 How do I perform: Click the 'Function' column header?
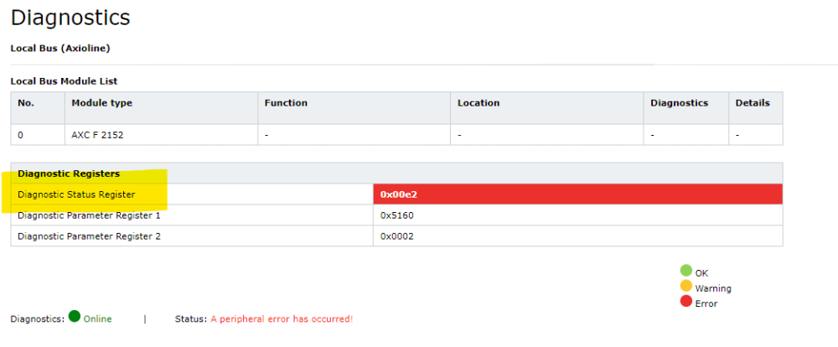[286, 103]
